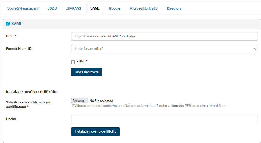Click Browse to choose a certificate file
This screenshot has width=261, height=143.
(x=80, y=101)
